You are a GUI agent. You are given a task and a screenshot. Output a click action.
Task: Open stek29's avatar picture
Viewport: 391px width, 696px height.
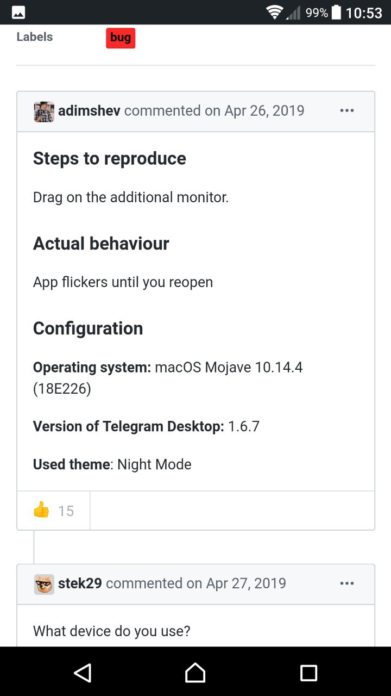pos(44,584)
